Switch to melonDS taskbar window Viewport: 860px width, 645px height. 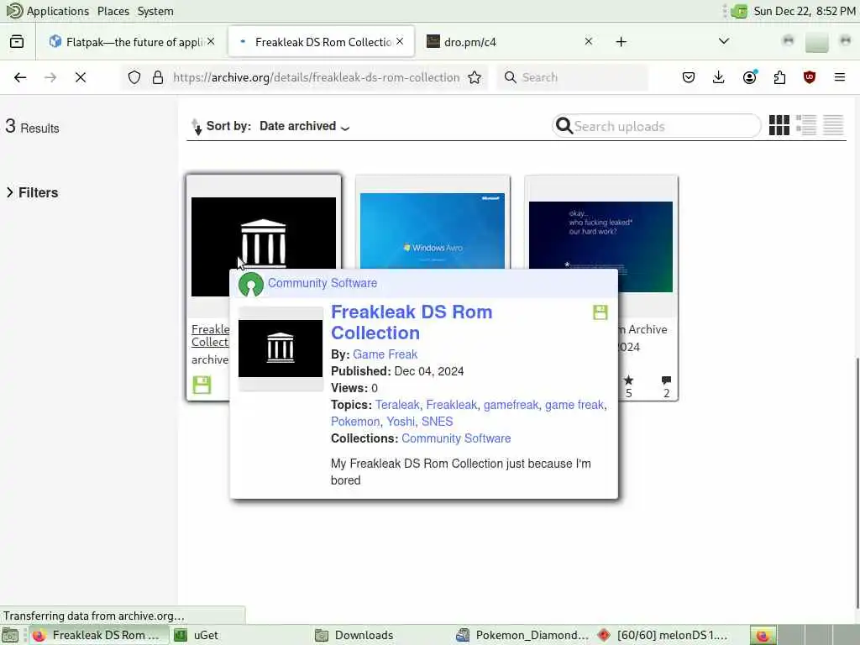pyautogui.click(x=665, y=635)
